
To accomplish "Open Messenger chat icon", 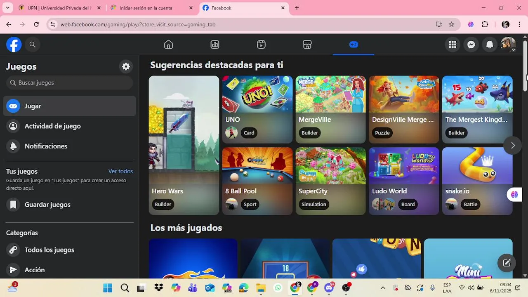I will click(x=471, y=45).
